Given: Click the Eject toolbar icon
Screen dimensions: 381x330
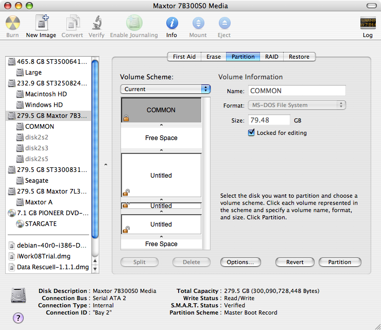Looking at the screenshot, I should 224,23.
